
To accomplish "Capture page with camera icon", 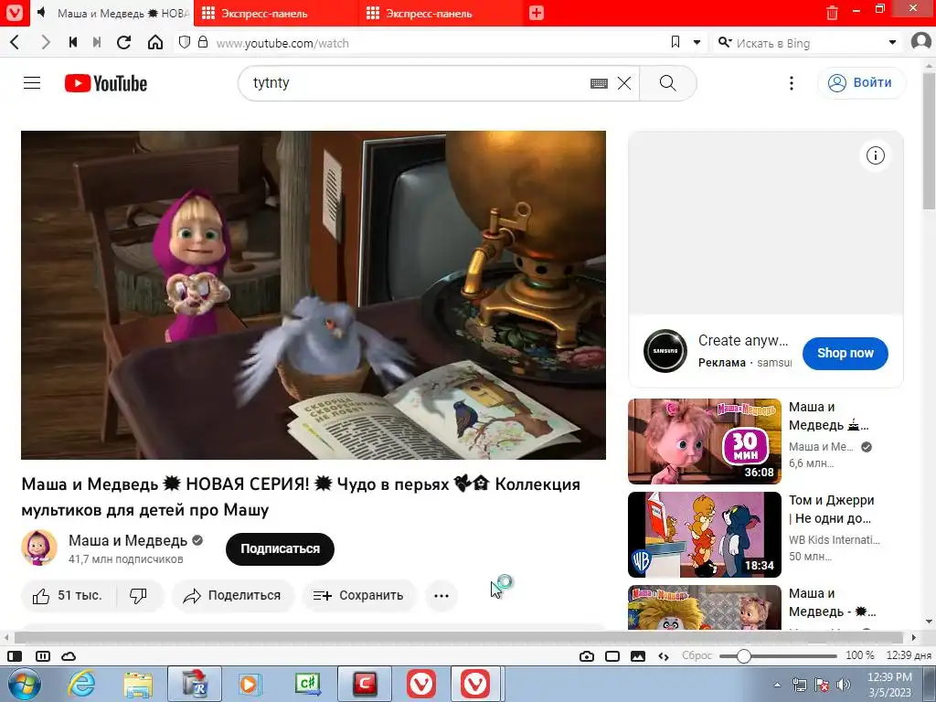I will pos(587,656).
